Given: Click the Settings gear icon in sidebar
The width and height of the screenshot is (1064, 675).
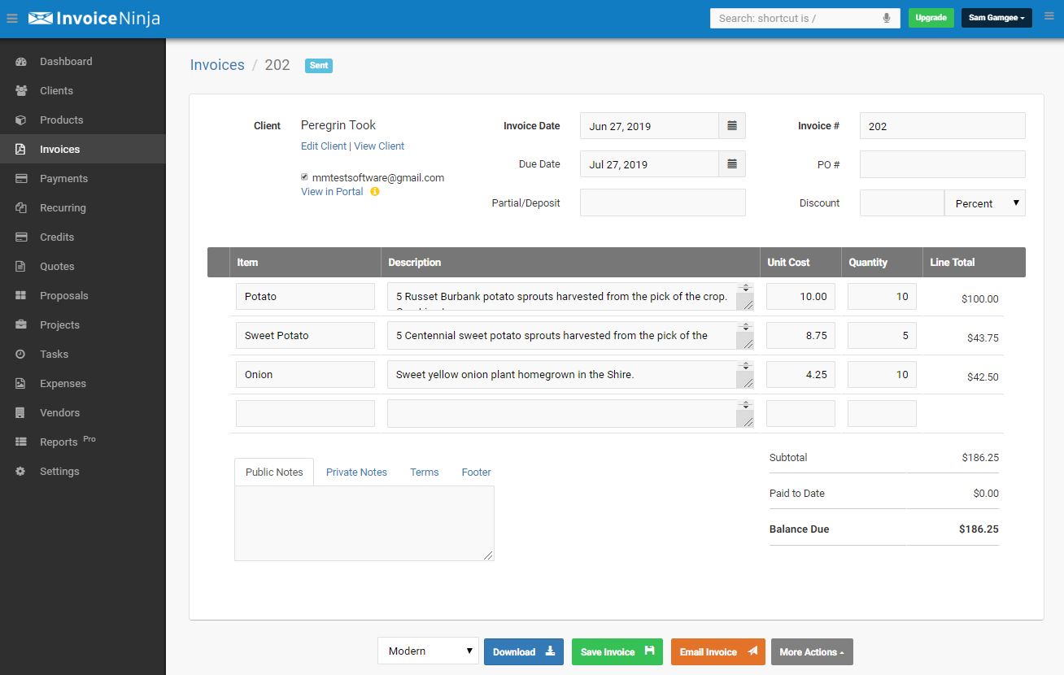Looking at the screenshot, I should tap(21, 472).
